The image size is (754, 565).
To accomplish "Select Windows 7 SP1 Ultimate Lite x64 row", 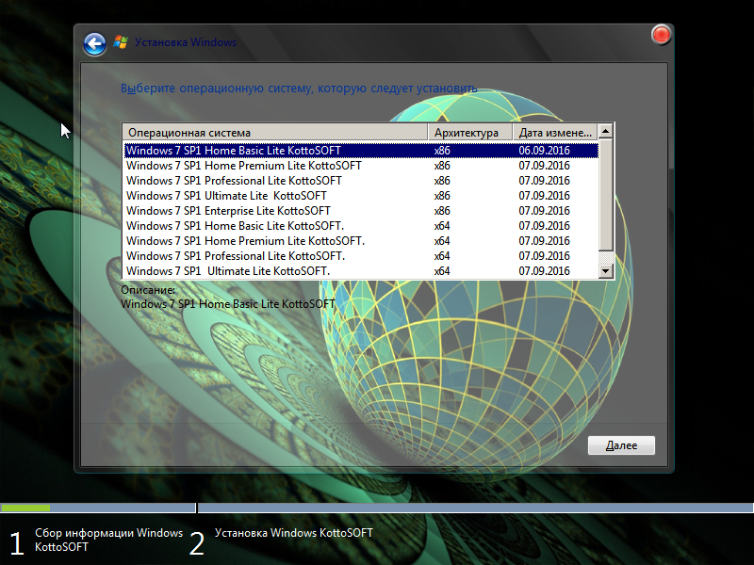I will [x=361, y=271].
